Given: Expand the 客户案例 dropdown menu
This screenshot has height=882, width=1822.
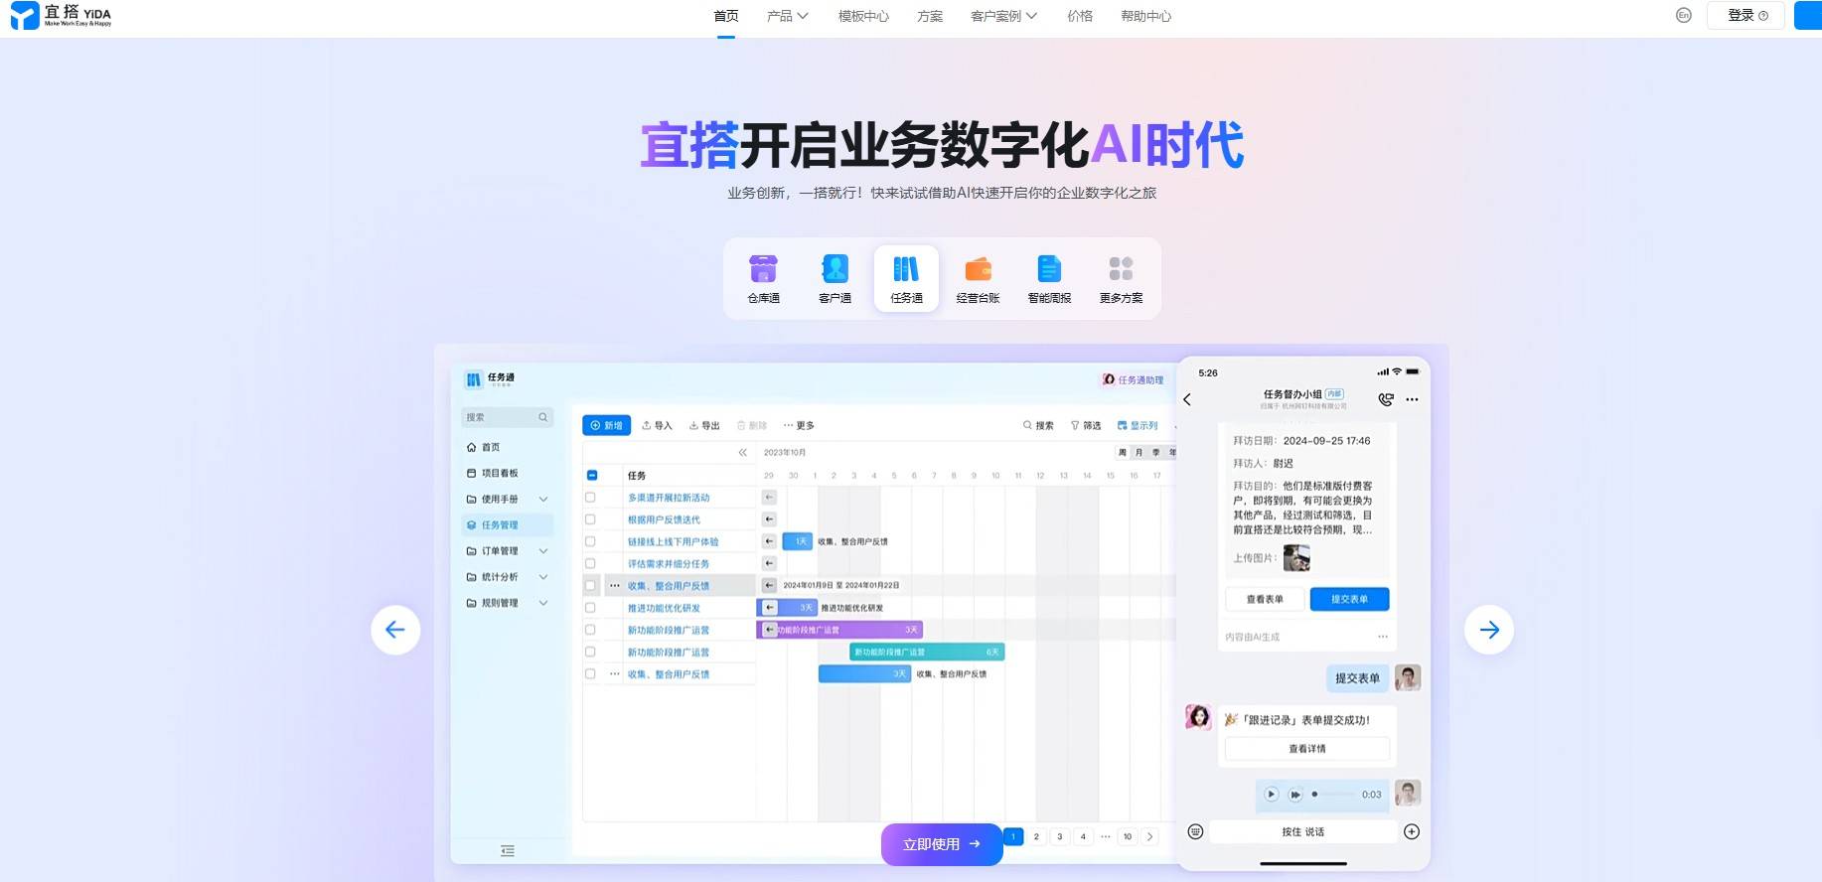Looking at the screenshot, I should [x=1003, y=16].
